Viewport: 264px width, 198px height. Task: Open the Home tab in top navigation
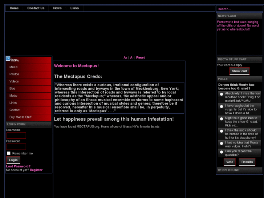click(14, 8)
